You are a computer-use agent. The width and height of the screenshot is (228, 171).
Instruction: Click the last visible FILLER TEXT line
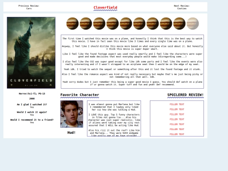point(177,134)
